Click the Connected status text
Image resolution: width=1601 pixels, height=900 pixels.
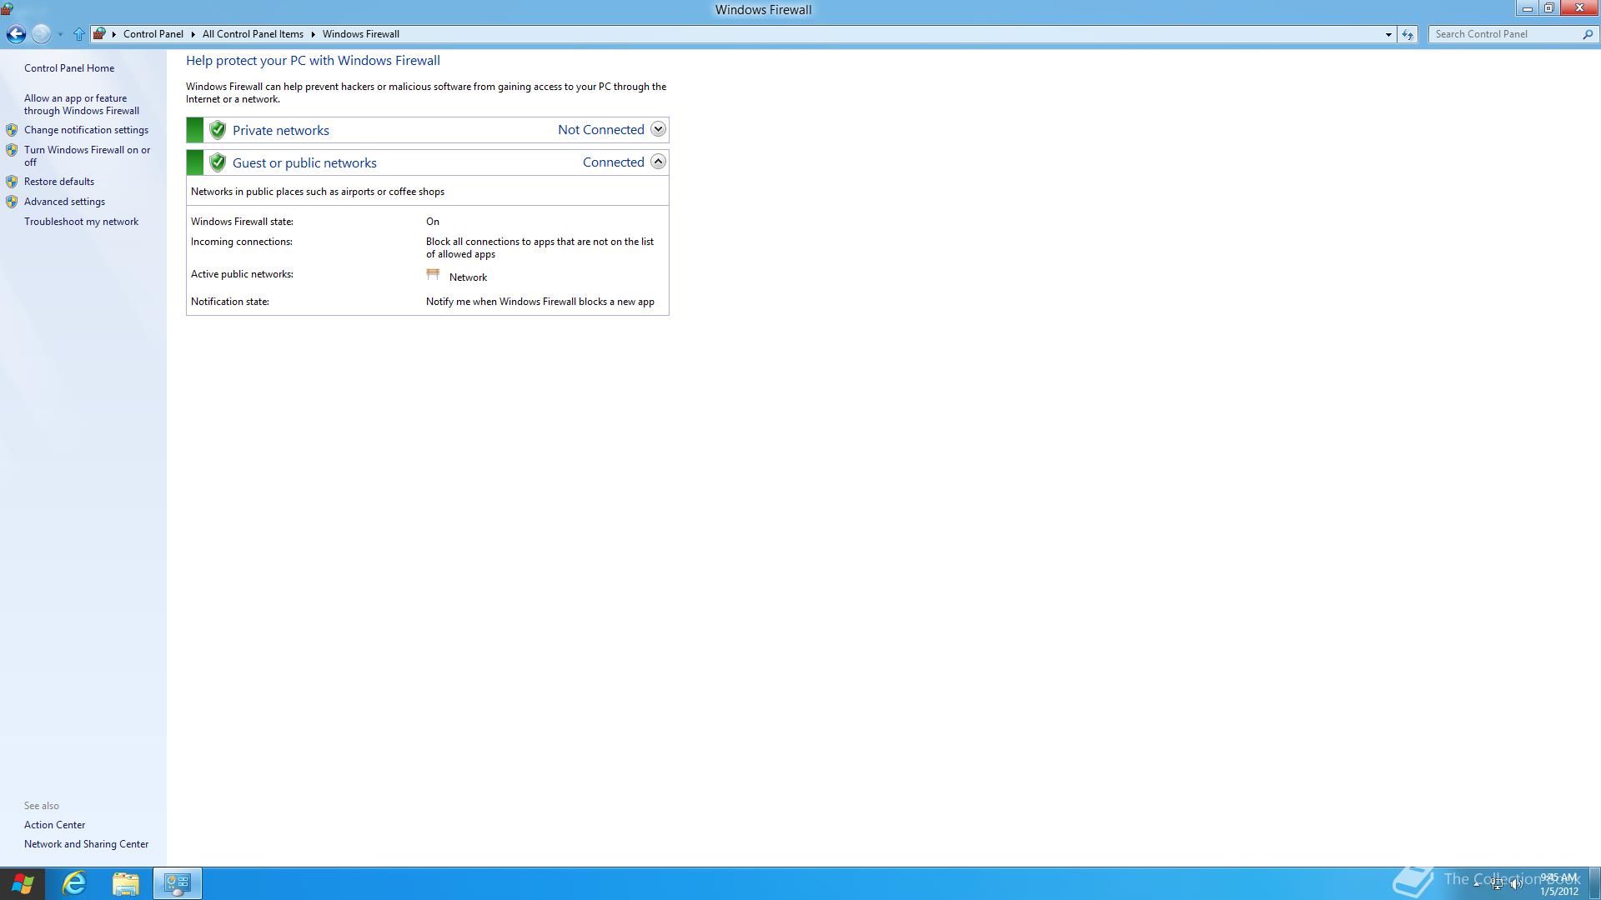[614, 162]
